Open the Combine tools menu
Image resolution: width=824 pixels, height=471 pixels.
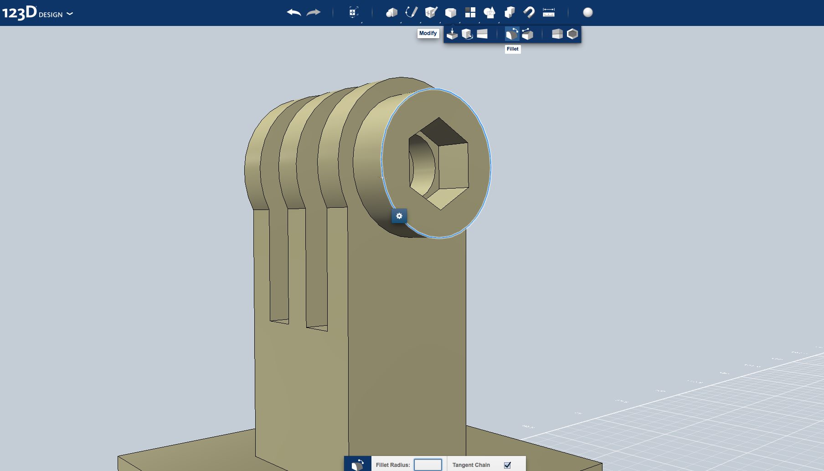pos(510,12)
